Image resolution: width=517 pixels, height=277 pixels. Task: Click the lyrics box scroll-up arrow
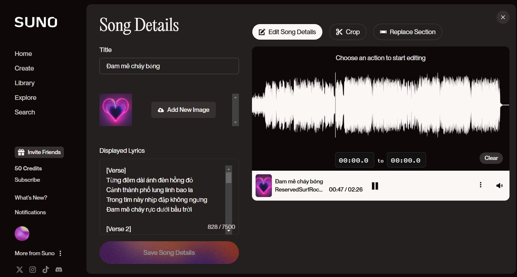229,169
